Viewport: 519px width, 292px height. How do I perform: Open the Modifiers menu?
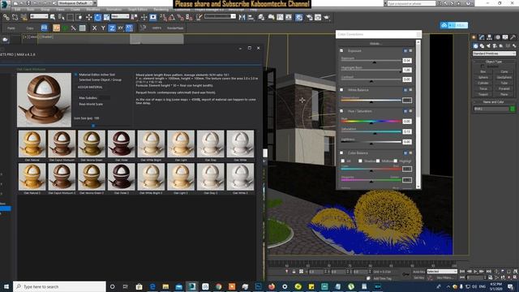click(93, 10)
